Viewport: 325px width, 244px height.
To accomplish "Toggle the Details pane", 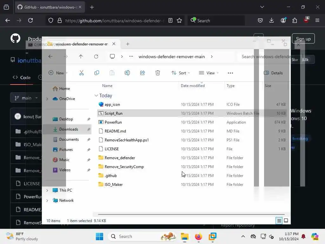I will point(273,73).
